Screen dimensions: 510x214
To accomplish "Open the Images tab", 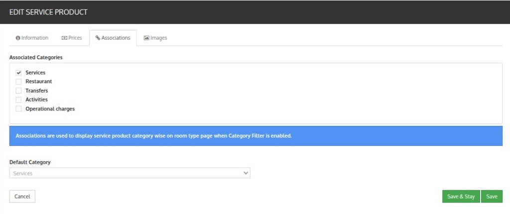I will (x=155, y=38).
